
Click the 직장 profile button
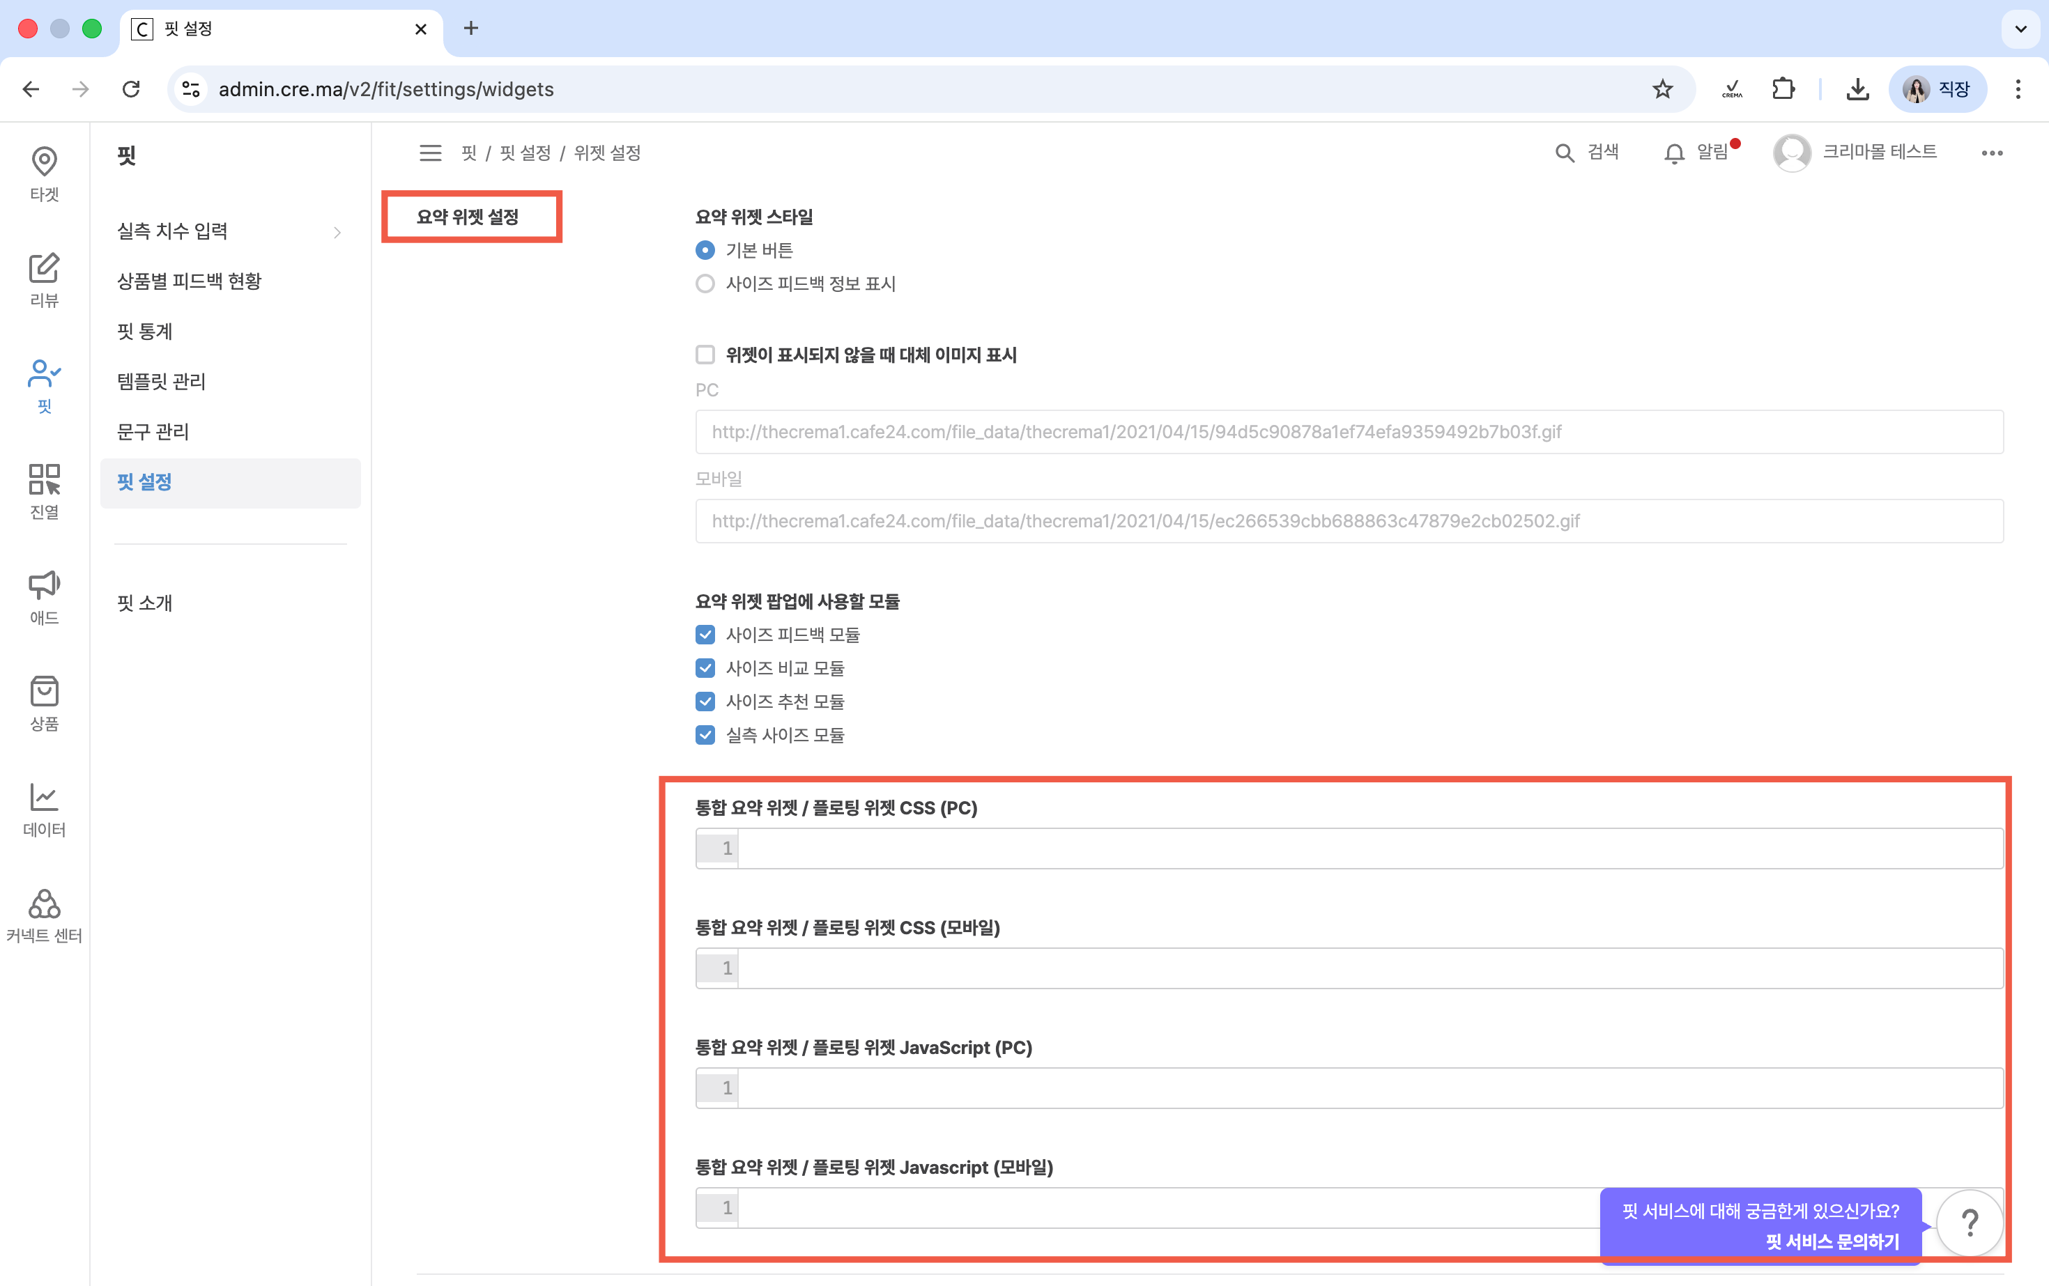(x=1937, y=89)
